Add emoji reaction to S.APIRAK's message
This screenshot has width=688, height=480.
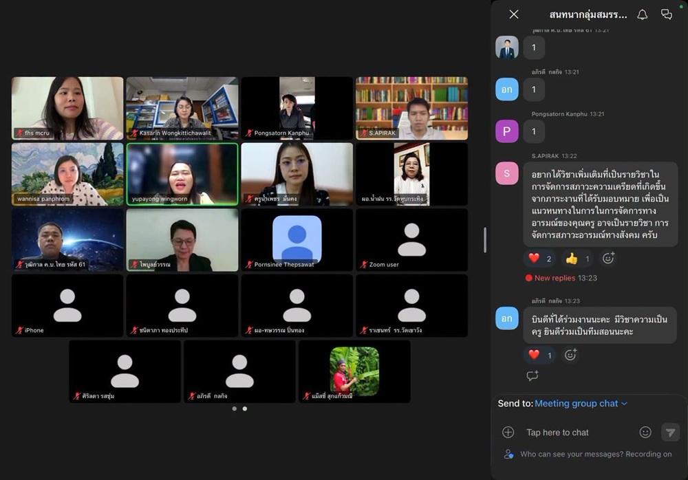click(x=608, y=259)
